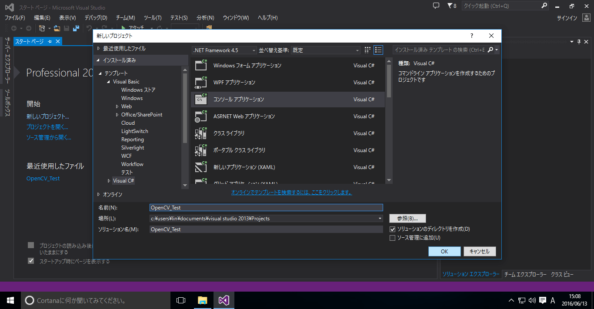Open the Action Center tray icon
The height and width of the screenshot is (309, 594).
pyautogui.click(x=543, y=300)
